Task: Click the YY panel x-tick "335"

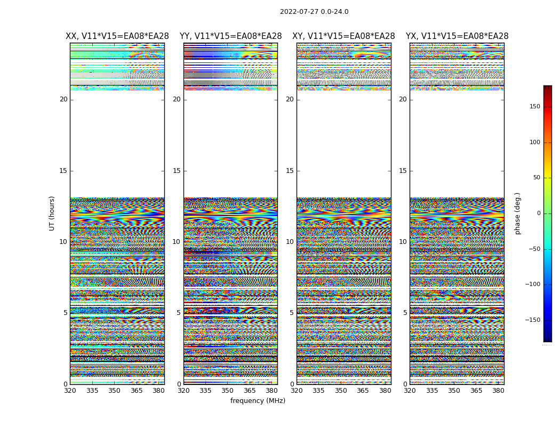Action: tap(205, 391)
